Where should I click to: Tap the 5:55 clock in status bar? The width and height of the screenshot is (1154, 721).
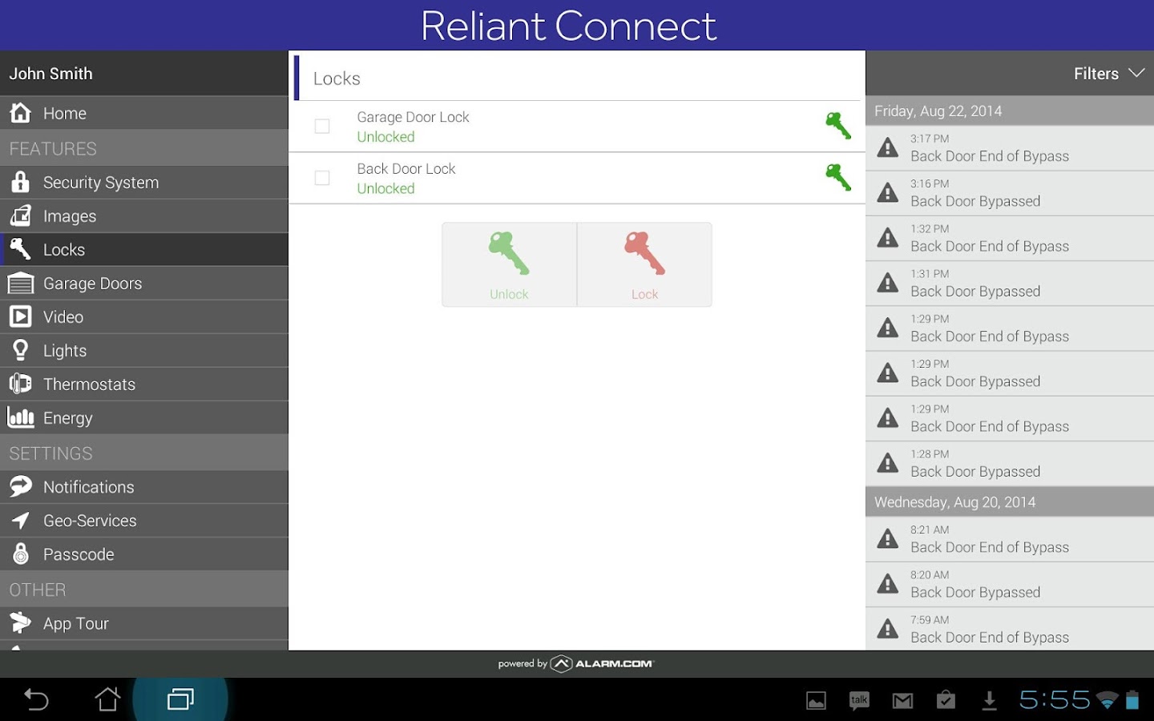1054,699
